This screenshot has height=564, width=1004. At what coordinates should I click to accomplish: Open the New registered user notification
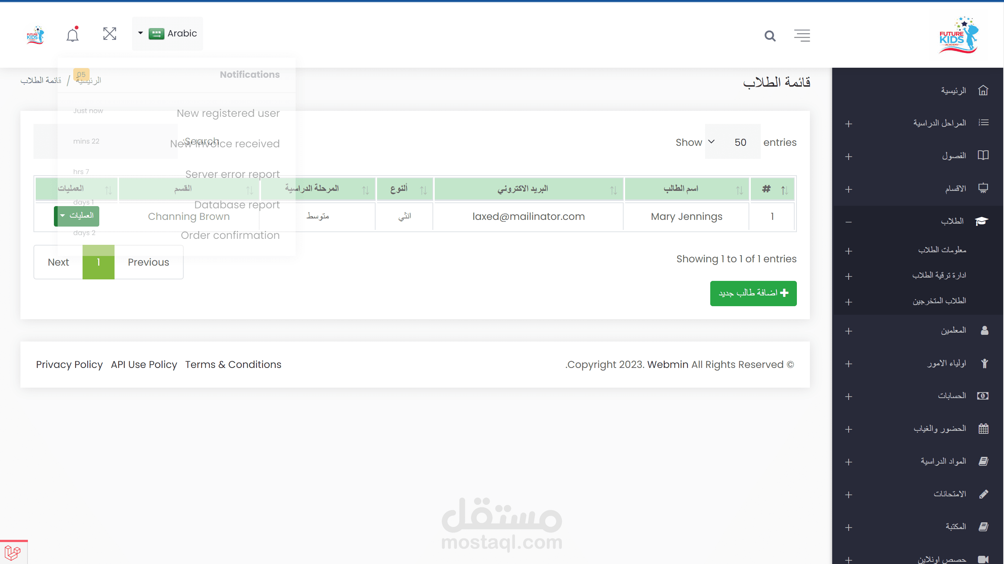click(228, 113)
